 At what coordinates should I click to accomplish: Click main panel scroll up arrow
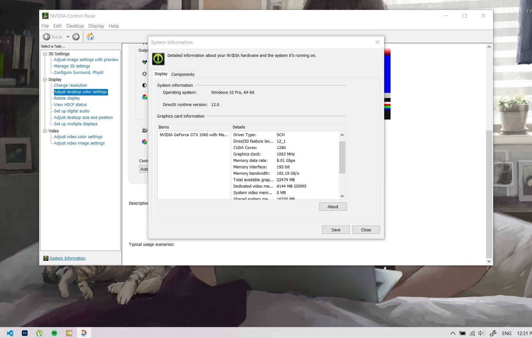[489, 47]
